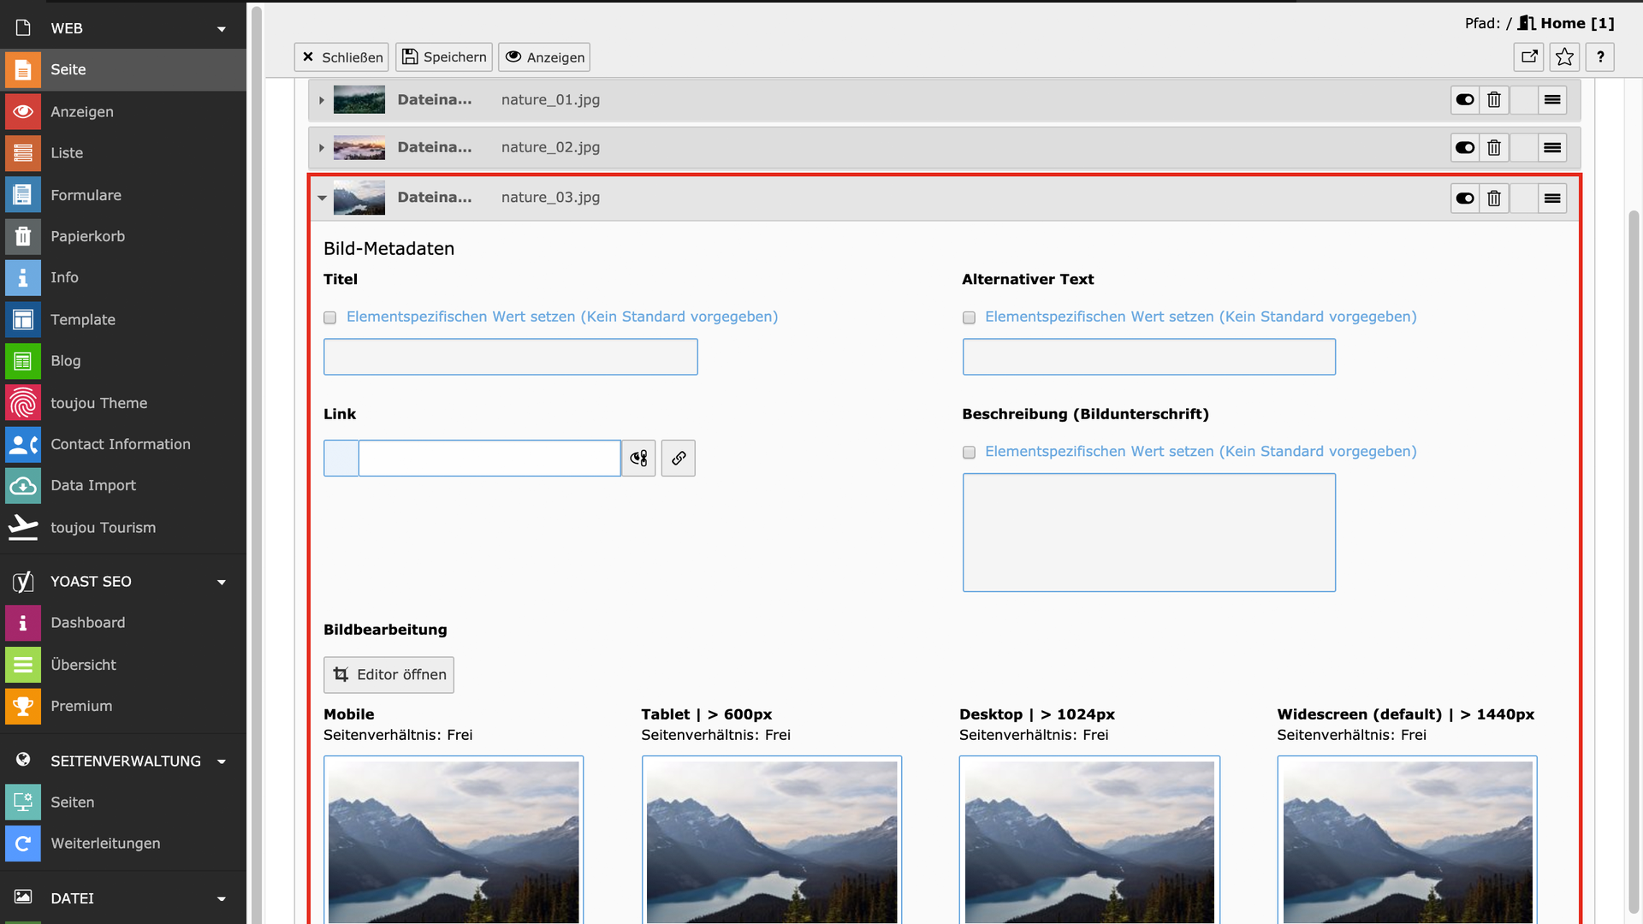Open the help question mark icon
The image size is (1643, 924).
click(x=1599, y=57)
